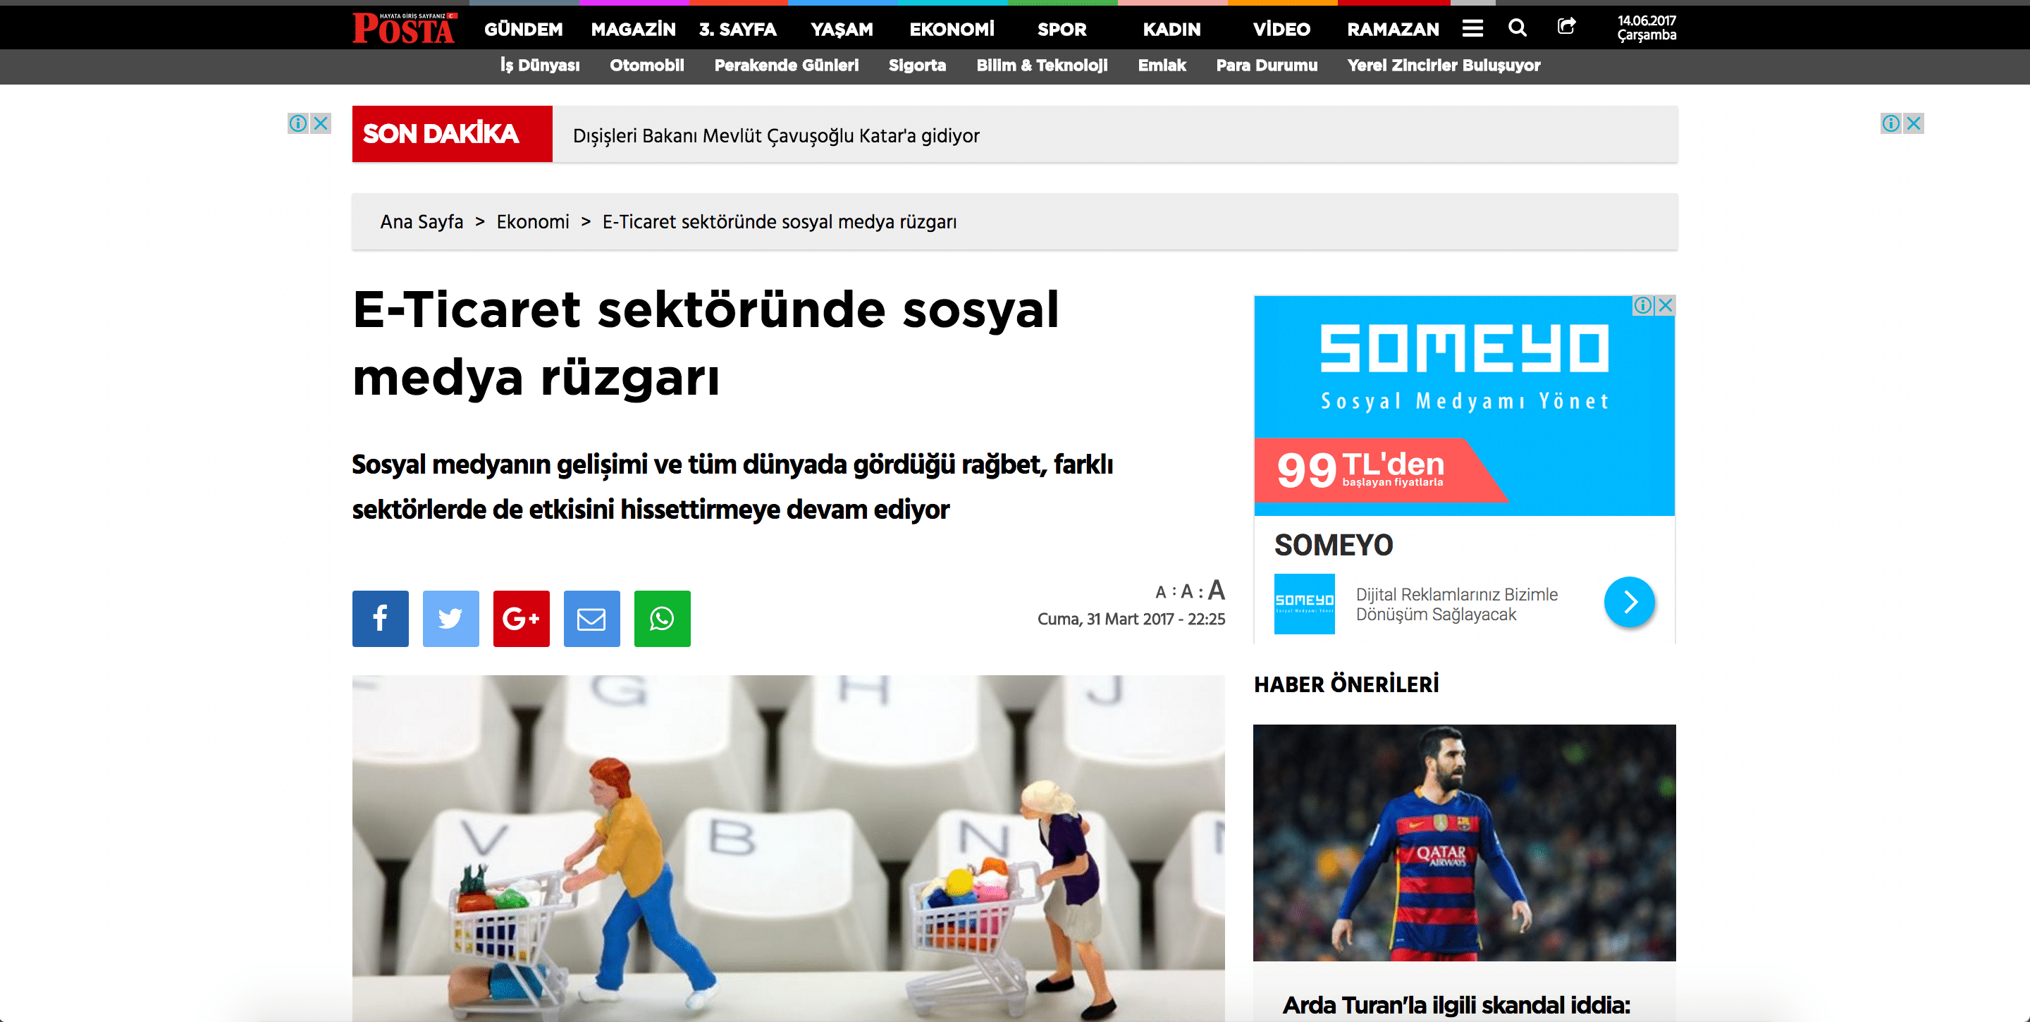Share article on Facebook

coord(380,619)
